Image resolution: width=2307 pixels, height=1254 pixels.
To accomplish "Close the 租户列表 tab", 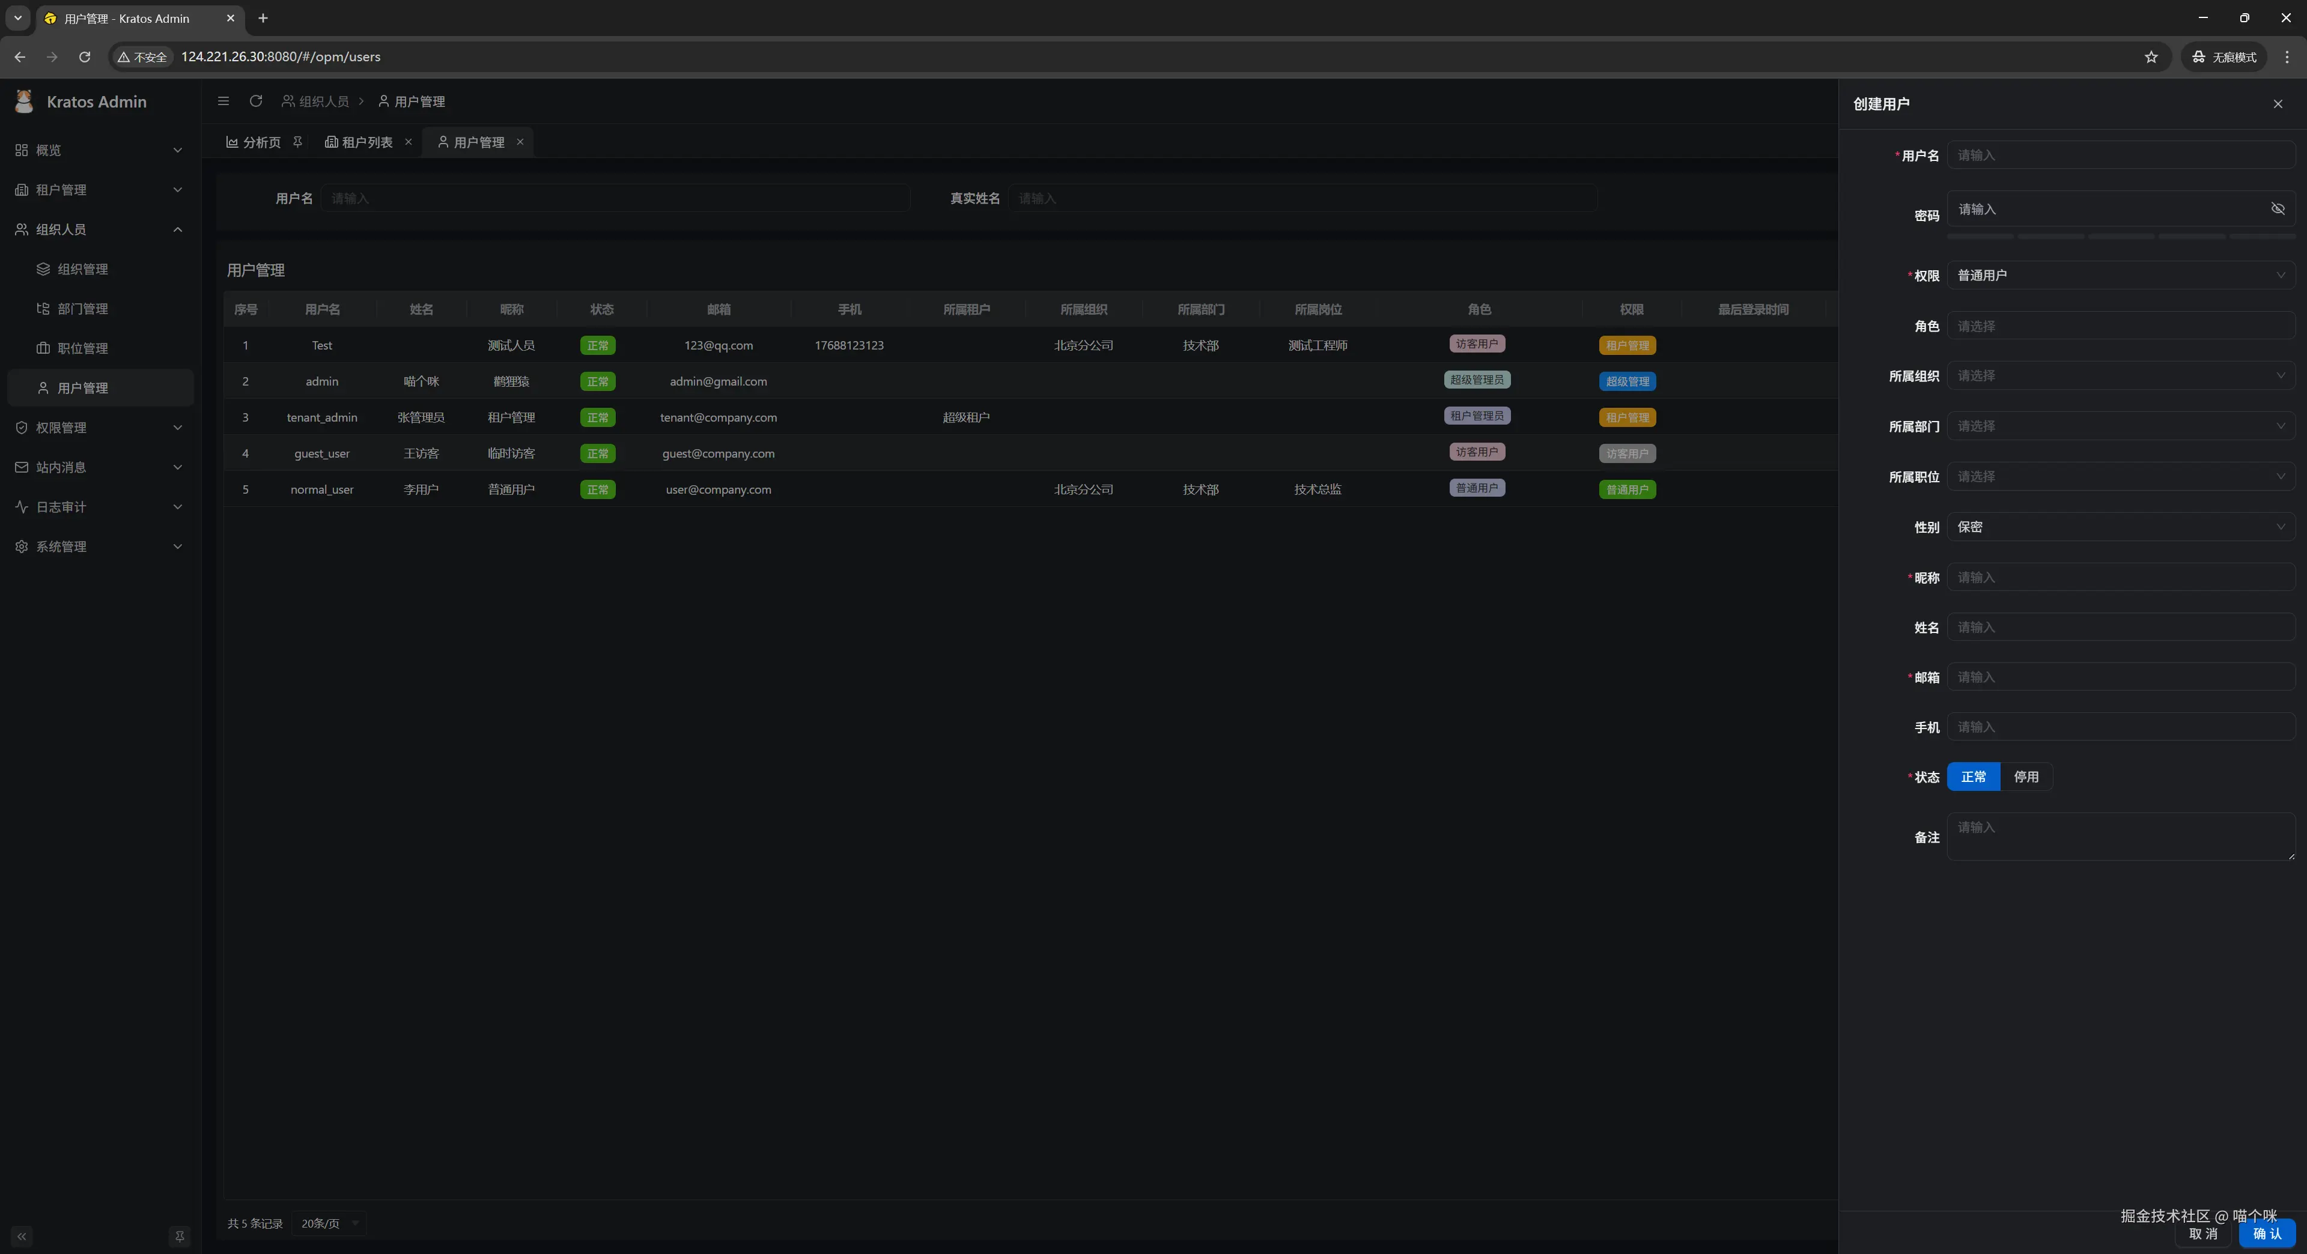I will pos(409,141).
